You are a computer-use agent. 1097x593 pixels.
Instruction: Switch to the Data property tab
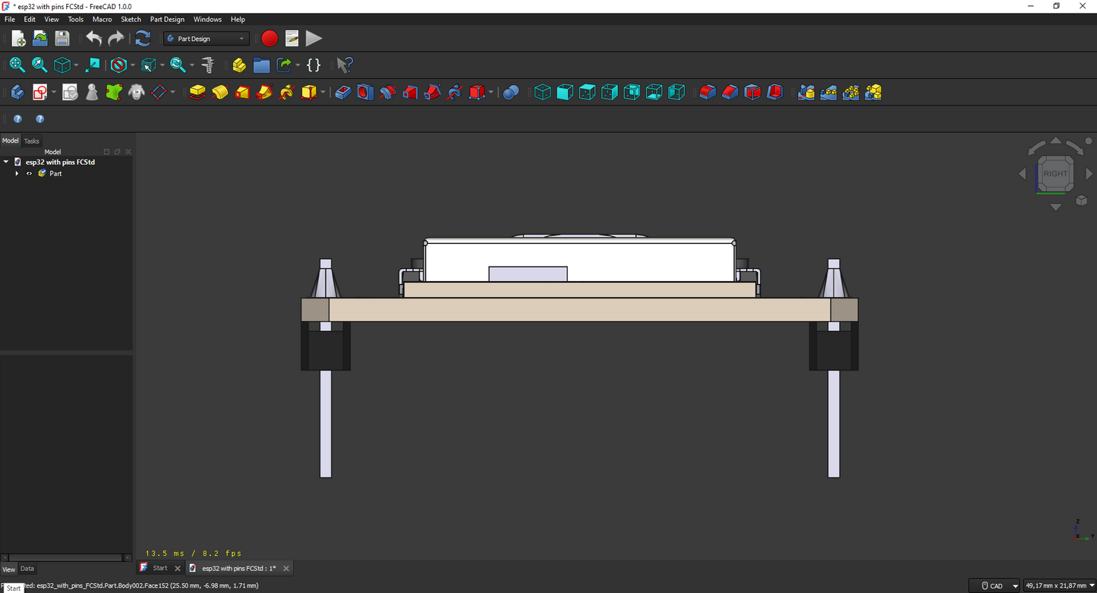tap(27, 569)
